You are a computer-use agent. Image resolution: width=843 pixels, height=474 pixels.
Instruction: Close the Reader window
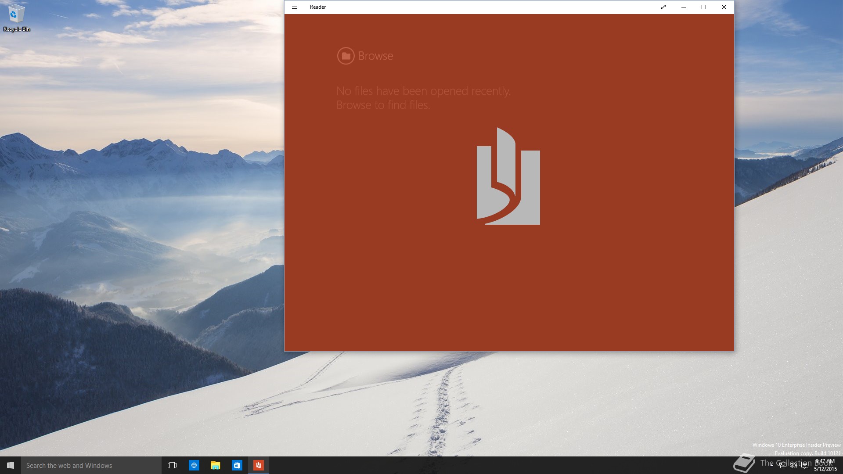point(724,7)
